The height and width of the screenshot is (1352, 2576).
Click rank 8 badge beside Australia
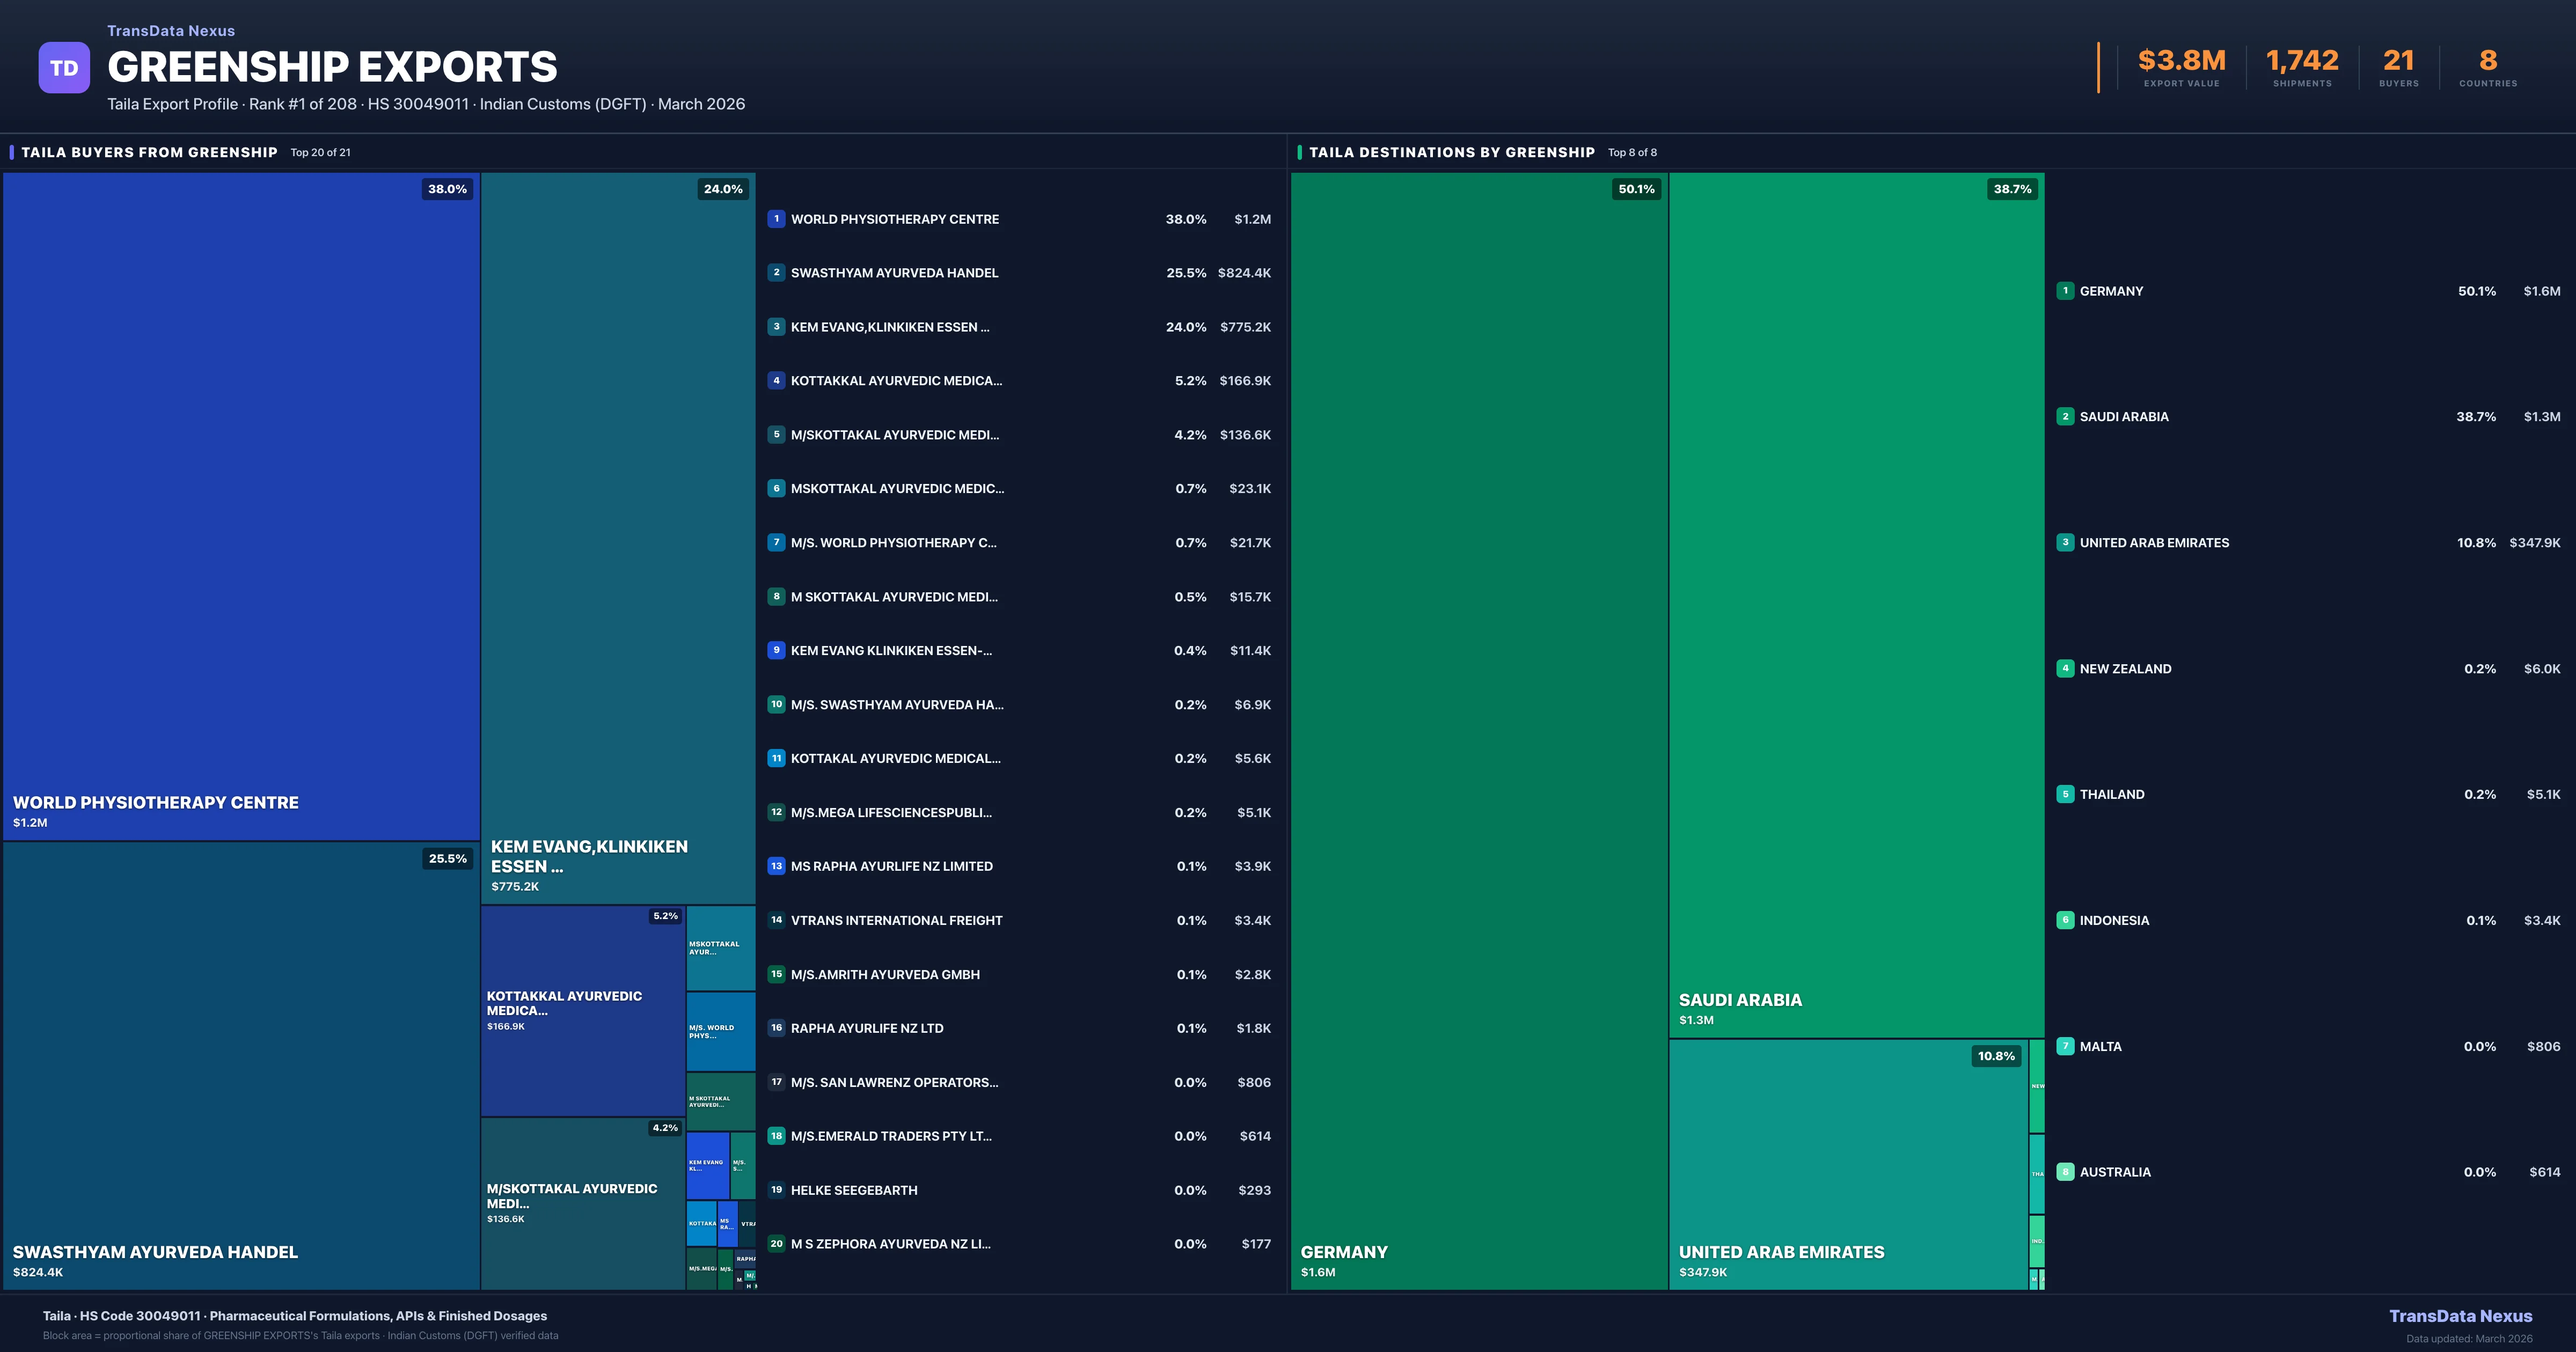[x=2065, y=1172]
